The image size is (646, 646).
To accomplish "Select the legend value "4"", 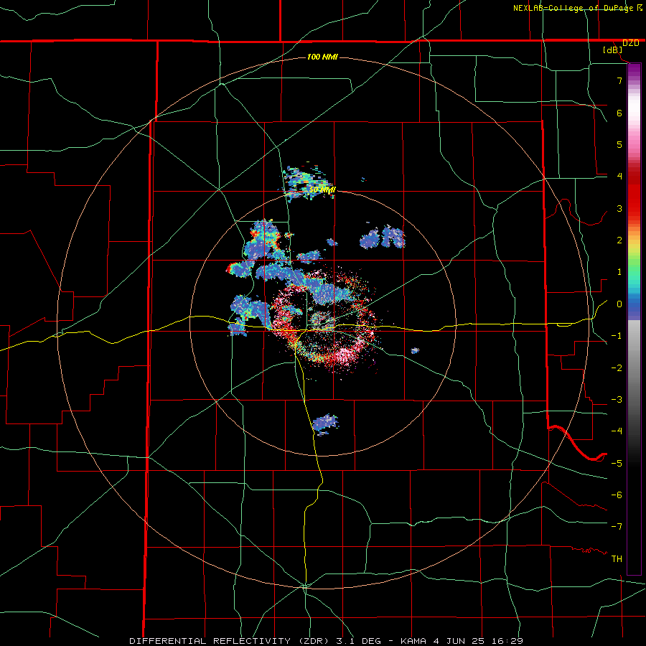I will (x=619, y=177).
